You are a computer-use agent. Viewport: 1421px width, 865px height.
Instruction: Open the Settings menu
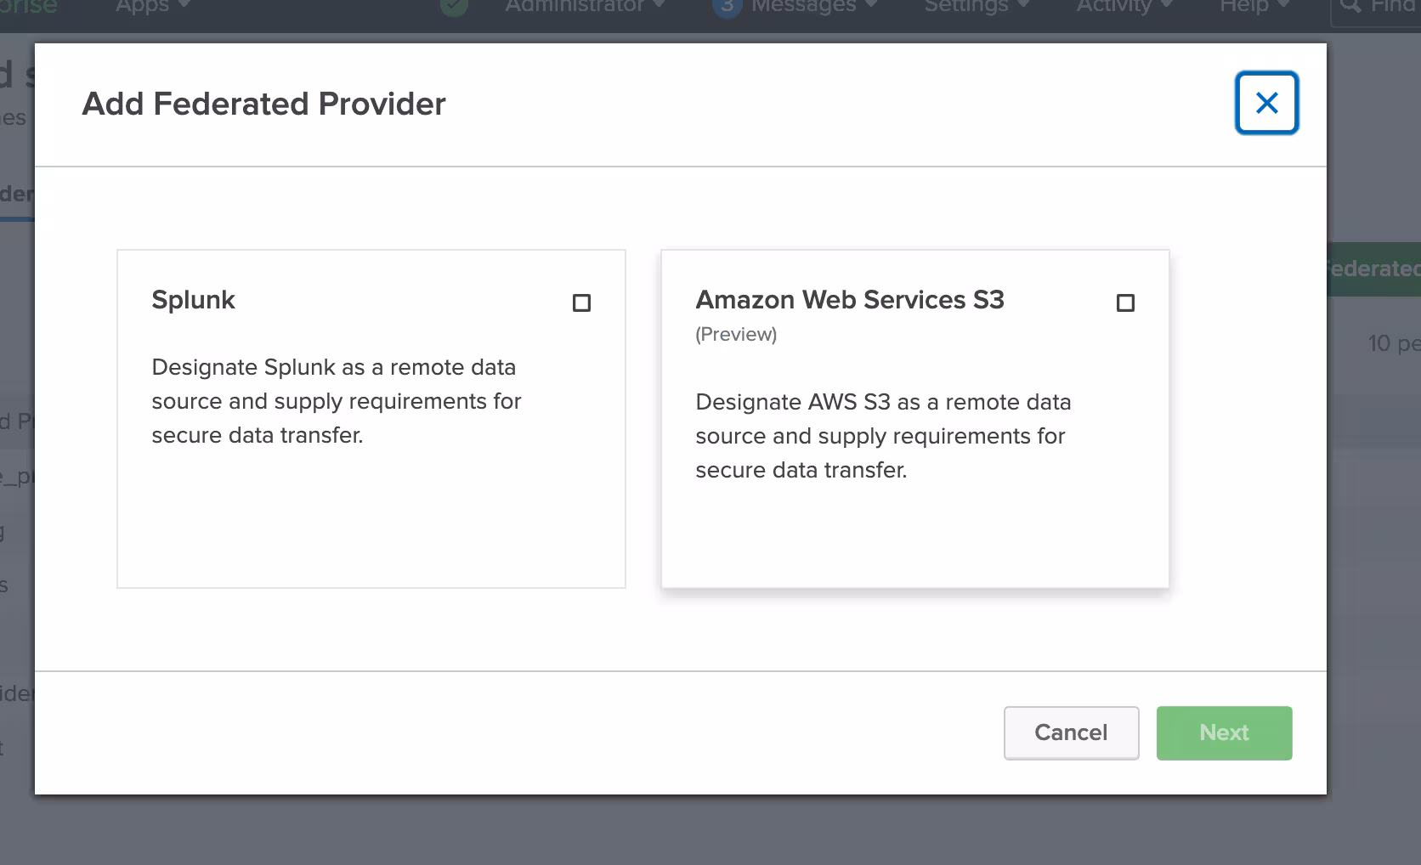coord(976,7)
